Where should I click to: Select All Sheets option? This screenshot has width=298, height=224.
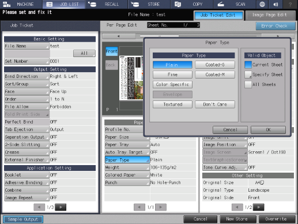[248, 84]
